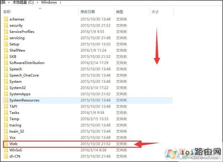Sort by 大小 column header

point(155,12)
